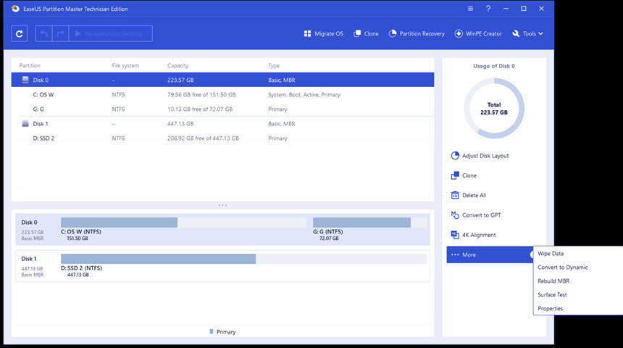Click the Type column header

[274, 66]
